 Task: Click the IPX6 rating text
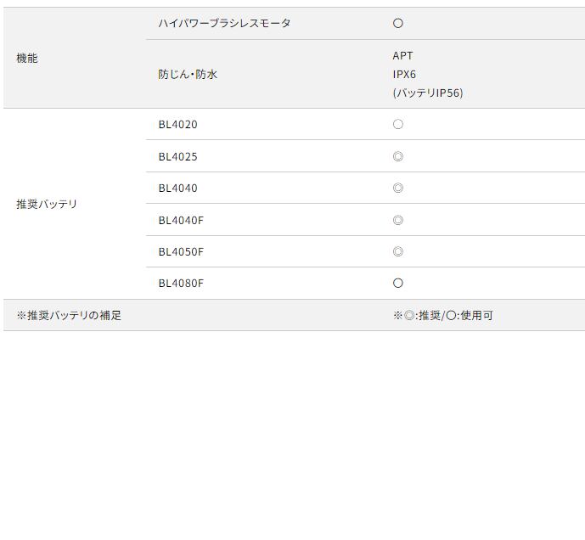point(404,75)
